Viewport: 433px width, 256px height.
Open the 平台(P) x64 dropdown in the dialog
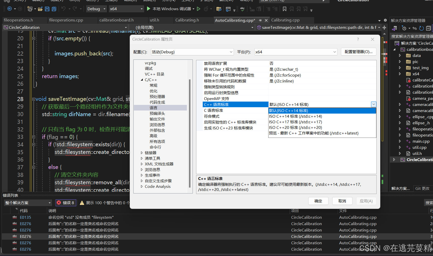pyautogui.click(x=296, y=52)
